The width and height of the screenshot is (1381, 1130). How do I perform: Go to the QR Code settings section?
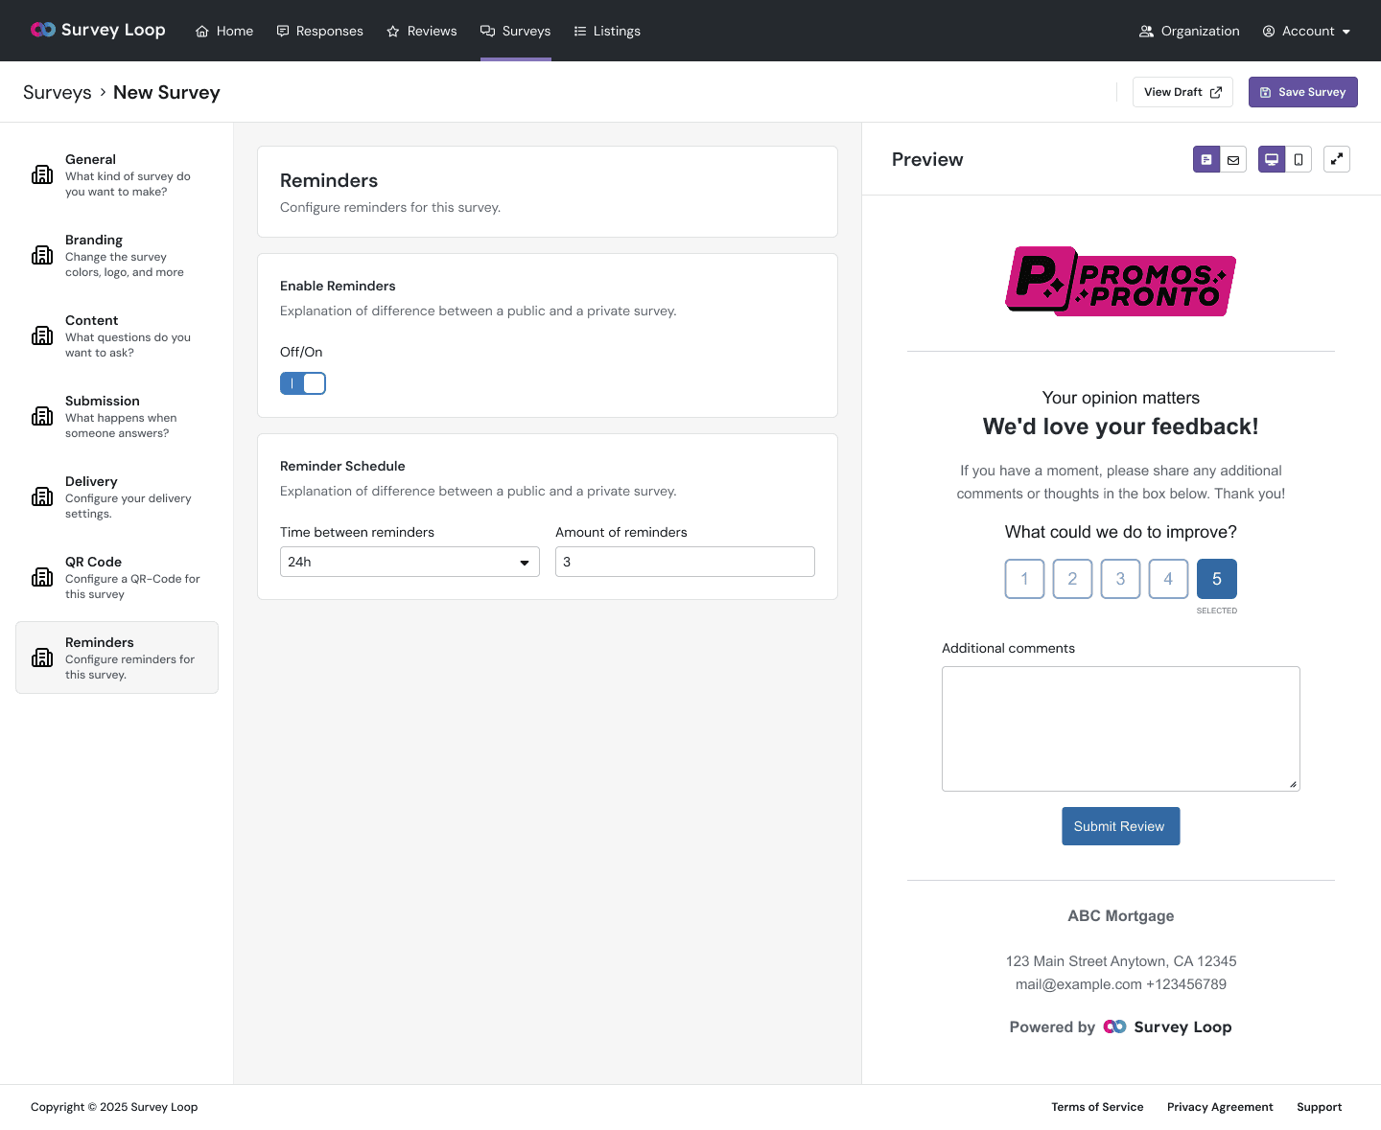click(x=117, y=577)
